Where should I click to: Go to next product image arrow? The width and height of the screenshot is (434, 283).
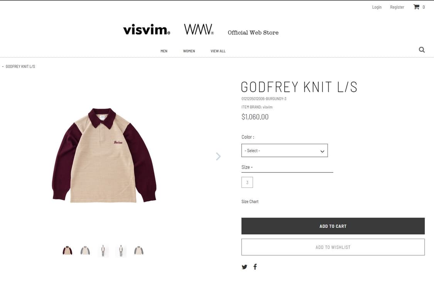point(218,157)
